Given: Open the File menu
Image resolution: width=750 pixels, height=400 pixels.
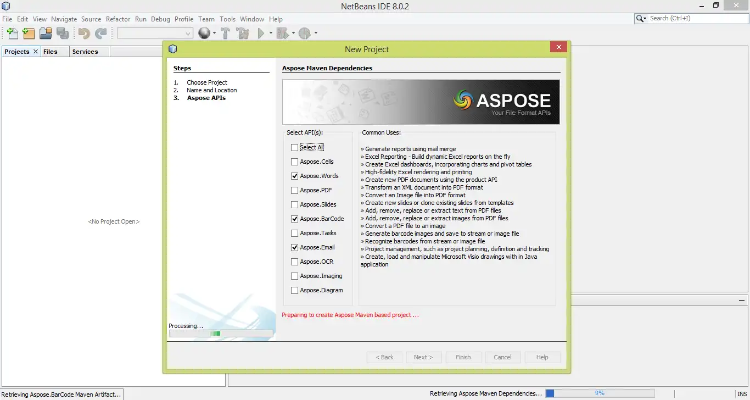Looking at the screenshot, I should coord(7,19).
